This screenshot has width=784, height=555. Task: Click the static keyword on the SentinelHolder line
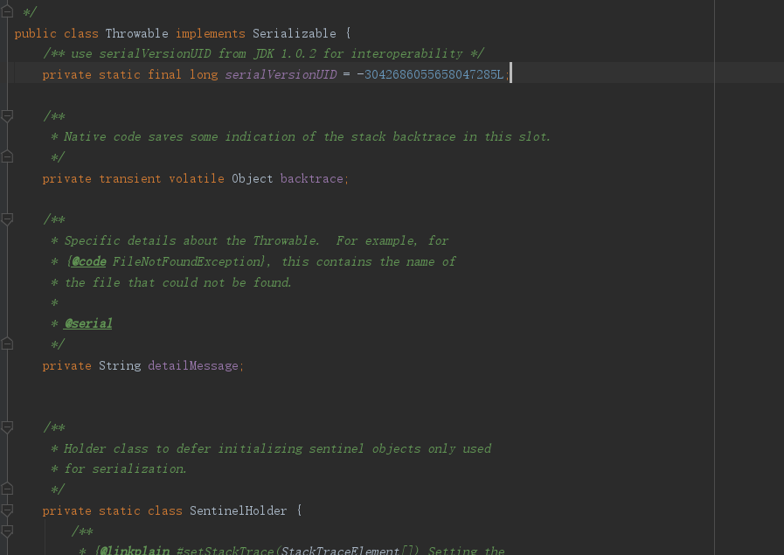click(x=119, y=510)
